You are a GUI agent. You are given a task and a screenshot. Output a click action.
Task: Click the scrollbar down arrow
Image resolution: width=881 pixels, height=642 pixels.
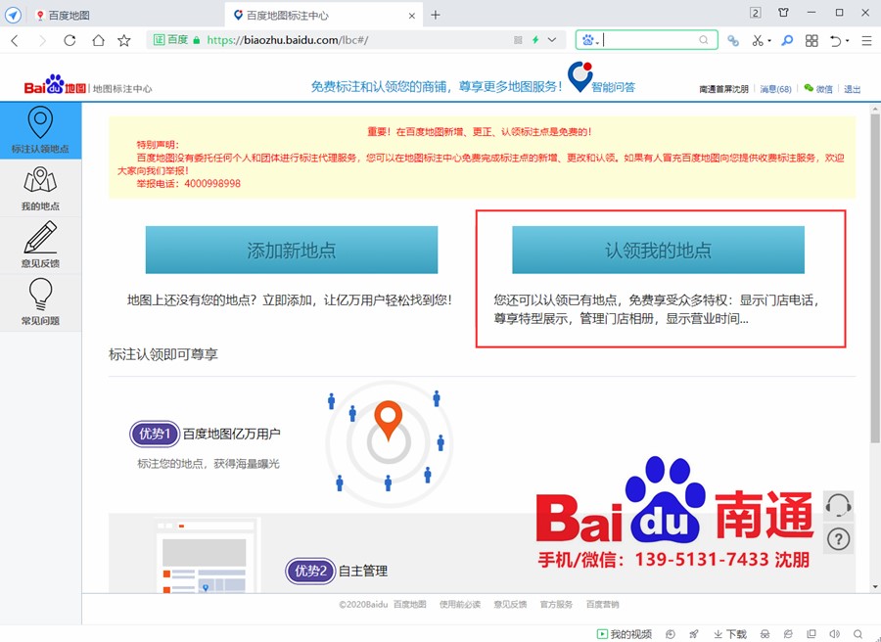click(875, 587)
